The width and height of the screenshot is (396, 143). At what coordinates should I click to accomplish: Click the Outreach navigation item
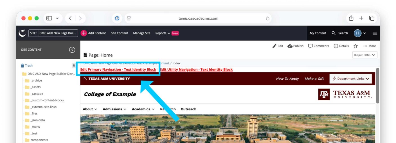coord(188,109)
